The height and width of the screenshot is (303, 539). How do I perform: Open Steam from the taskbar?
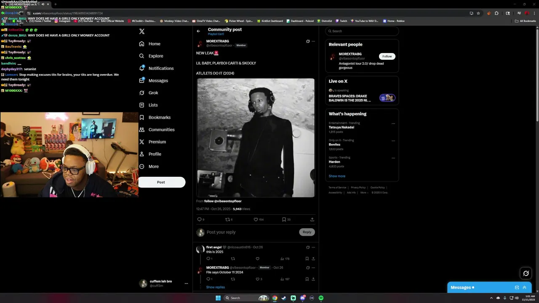point(284,298)
